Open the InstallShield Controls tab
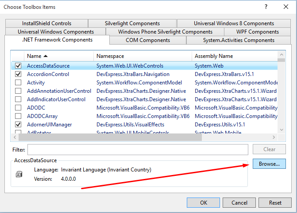 tap(46, 23)
